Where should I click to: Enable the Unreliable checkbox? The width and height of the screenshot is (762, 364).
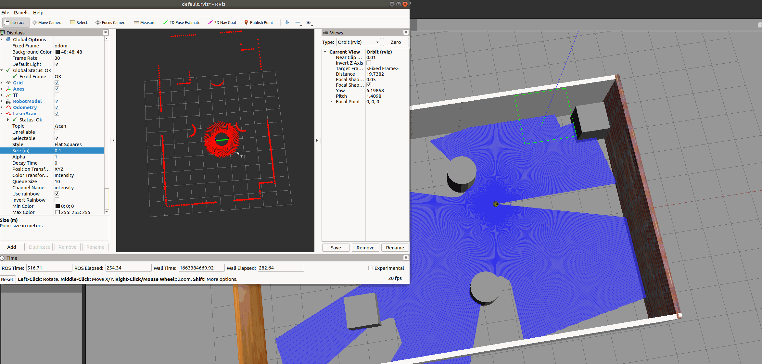click(x=57, y=132)
